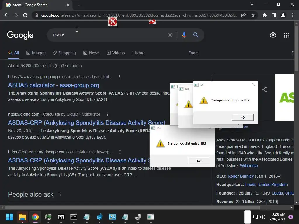Follow the Wikipedia link in Asda panel

pyautogui.click(x=249, y=166)
